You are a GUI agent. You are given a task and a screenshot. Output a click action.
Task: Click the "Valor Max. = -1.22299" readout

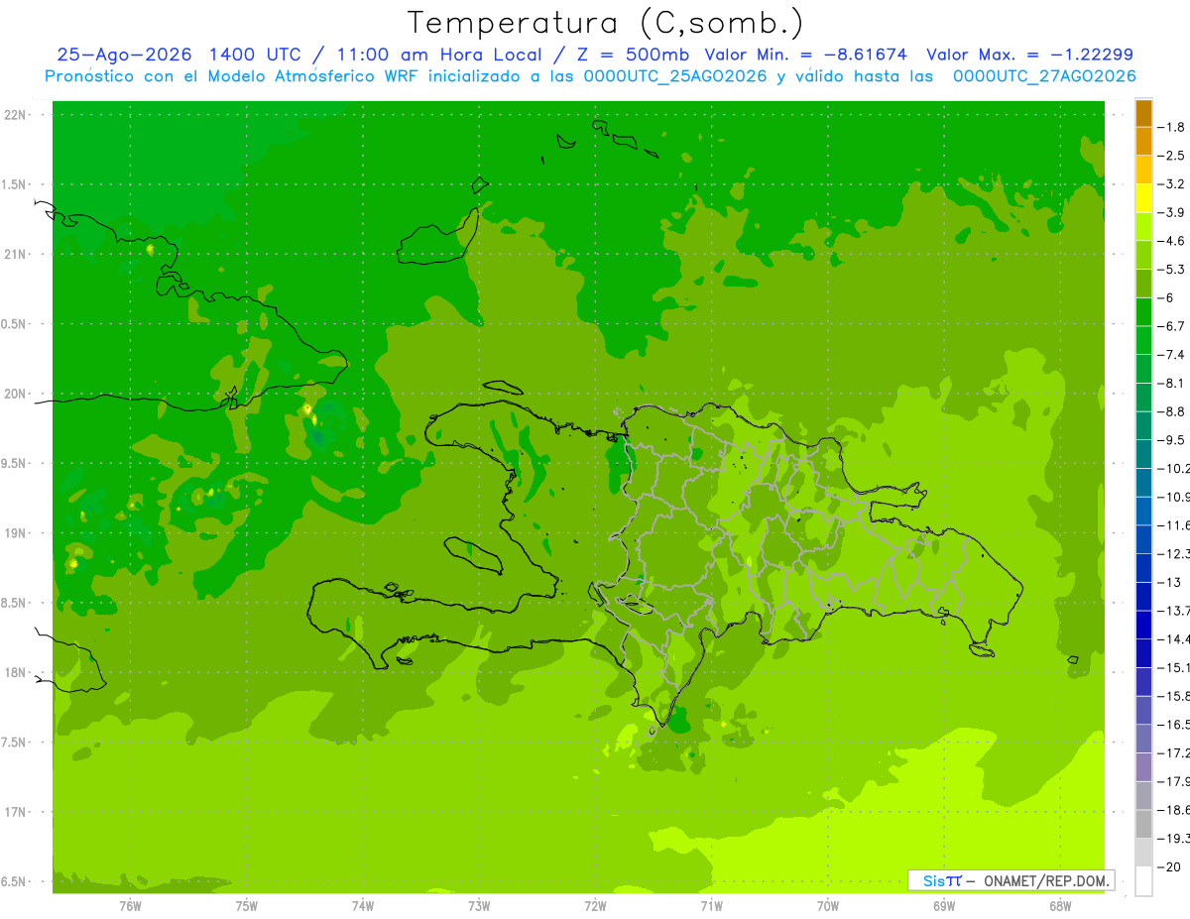(1029, 55)
